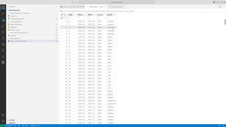Click the vertical scrollbar thumb at right

225,22
